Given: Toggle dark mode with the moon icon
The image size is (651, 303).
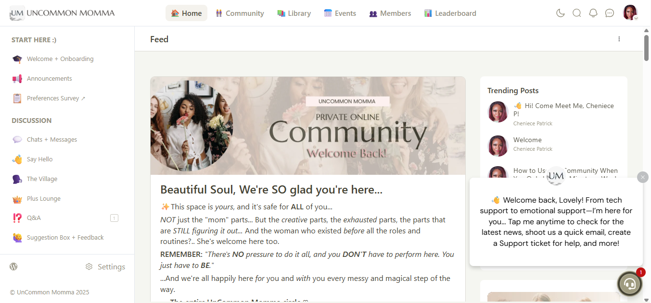Looking at the screenshot, I should (560, 13).
